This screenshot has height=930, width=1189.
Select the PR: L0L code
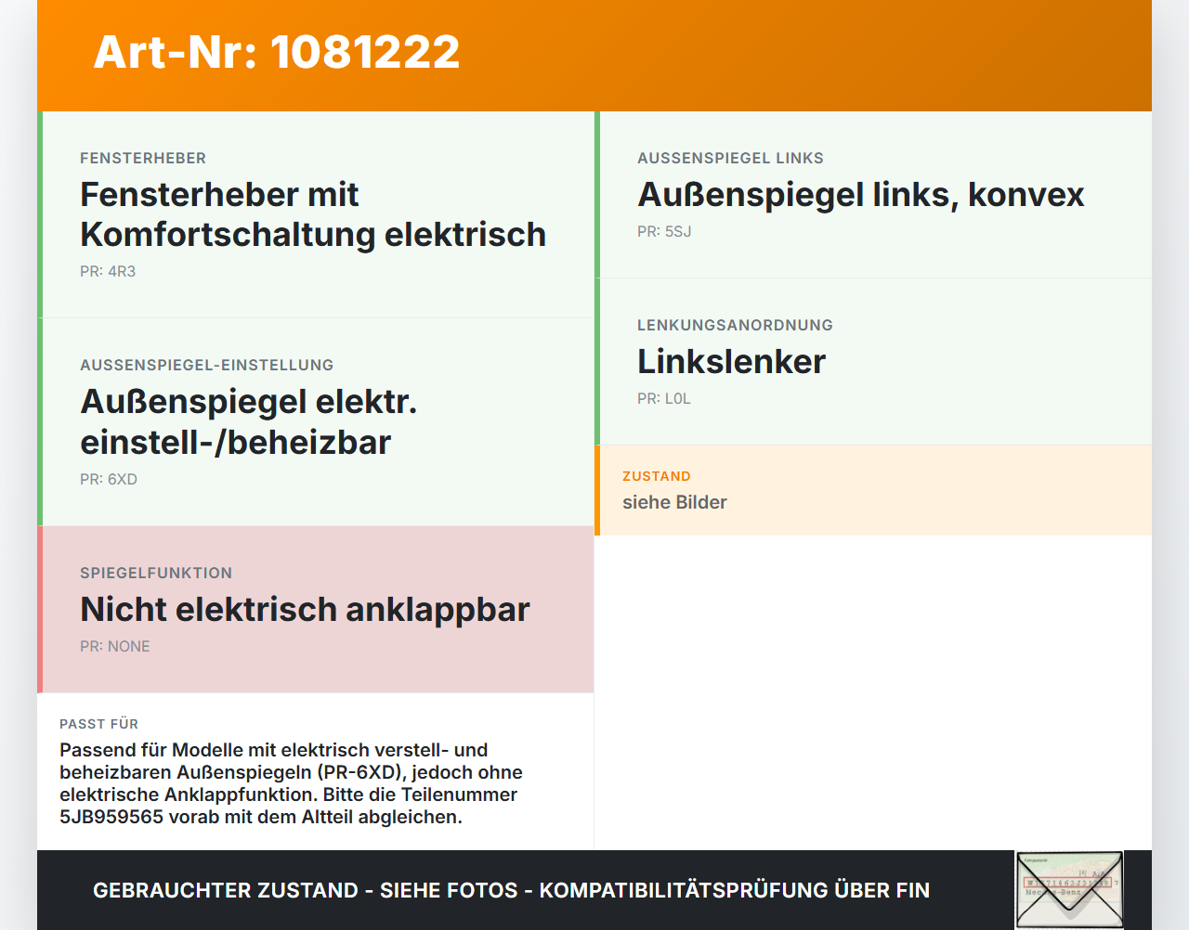[x=664, y=399]
